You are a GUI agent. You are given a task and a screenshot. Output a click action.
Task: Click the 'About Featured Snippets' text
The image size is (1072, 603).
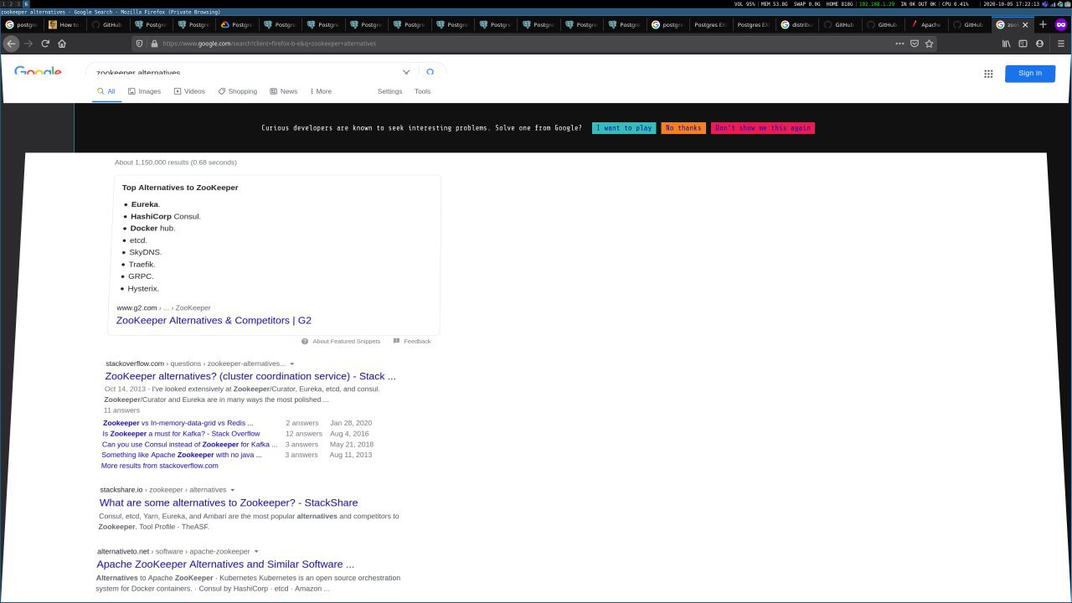point(347,341)
